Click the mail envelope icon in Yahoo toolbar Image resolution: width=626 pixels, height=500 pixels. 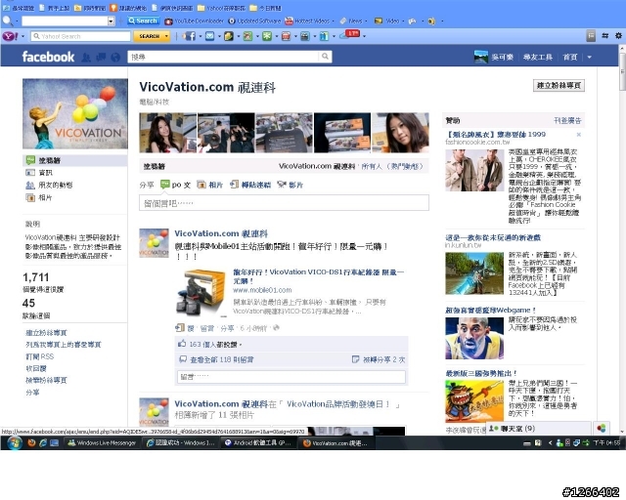point(209,36)
